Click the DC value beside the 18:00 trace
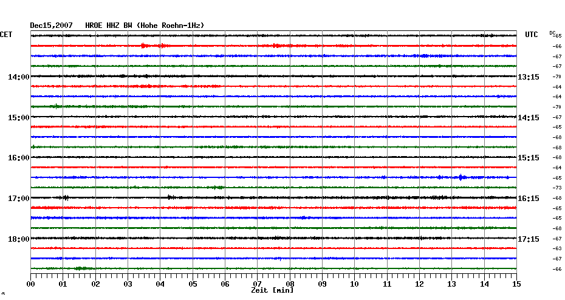The width and height of the screenshot is (565, 300). [557, 239]
